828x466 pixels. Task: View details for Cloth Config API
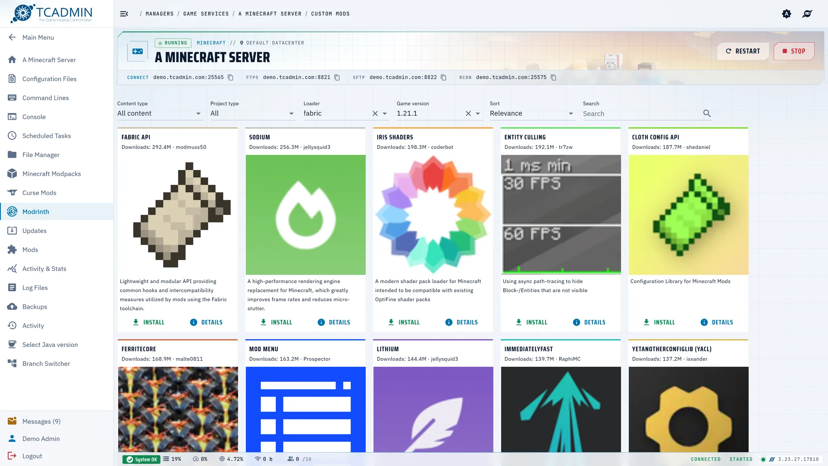pyautogui.click(x=717, y=322)
